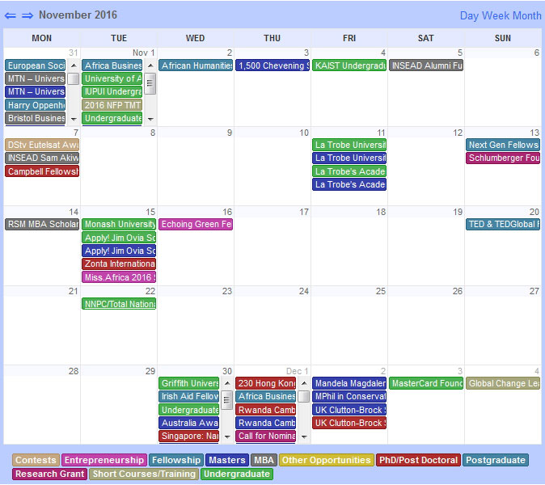Select the MBA category tag
The width and height of the screenshot is (545, 485).
tap(264, 460)
